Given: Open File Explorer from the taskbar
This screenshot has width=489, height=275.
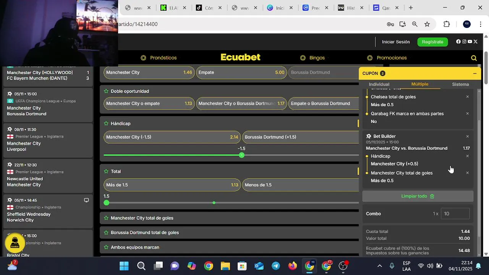Looking at the screenshot, I should point(225,266).
